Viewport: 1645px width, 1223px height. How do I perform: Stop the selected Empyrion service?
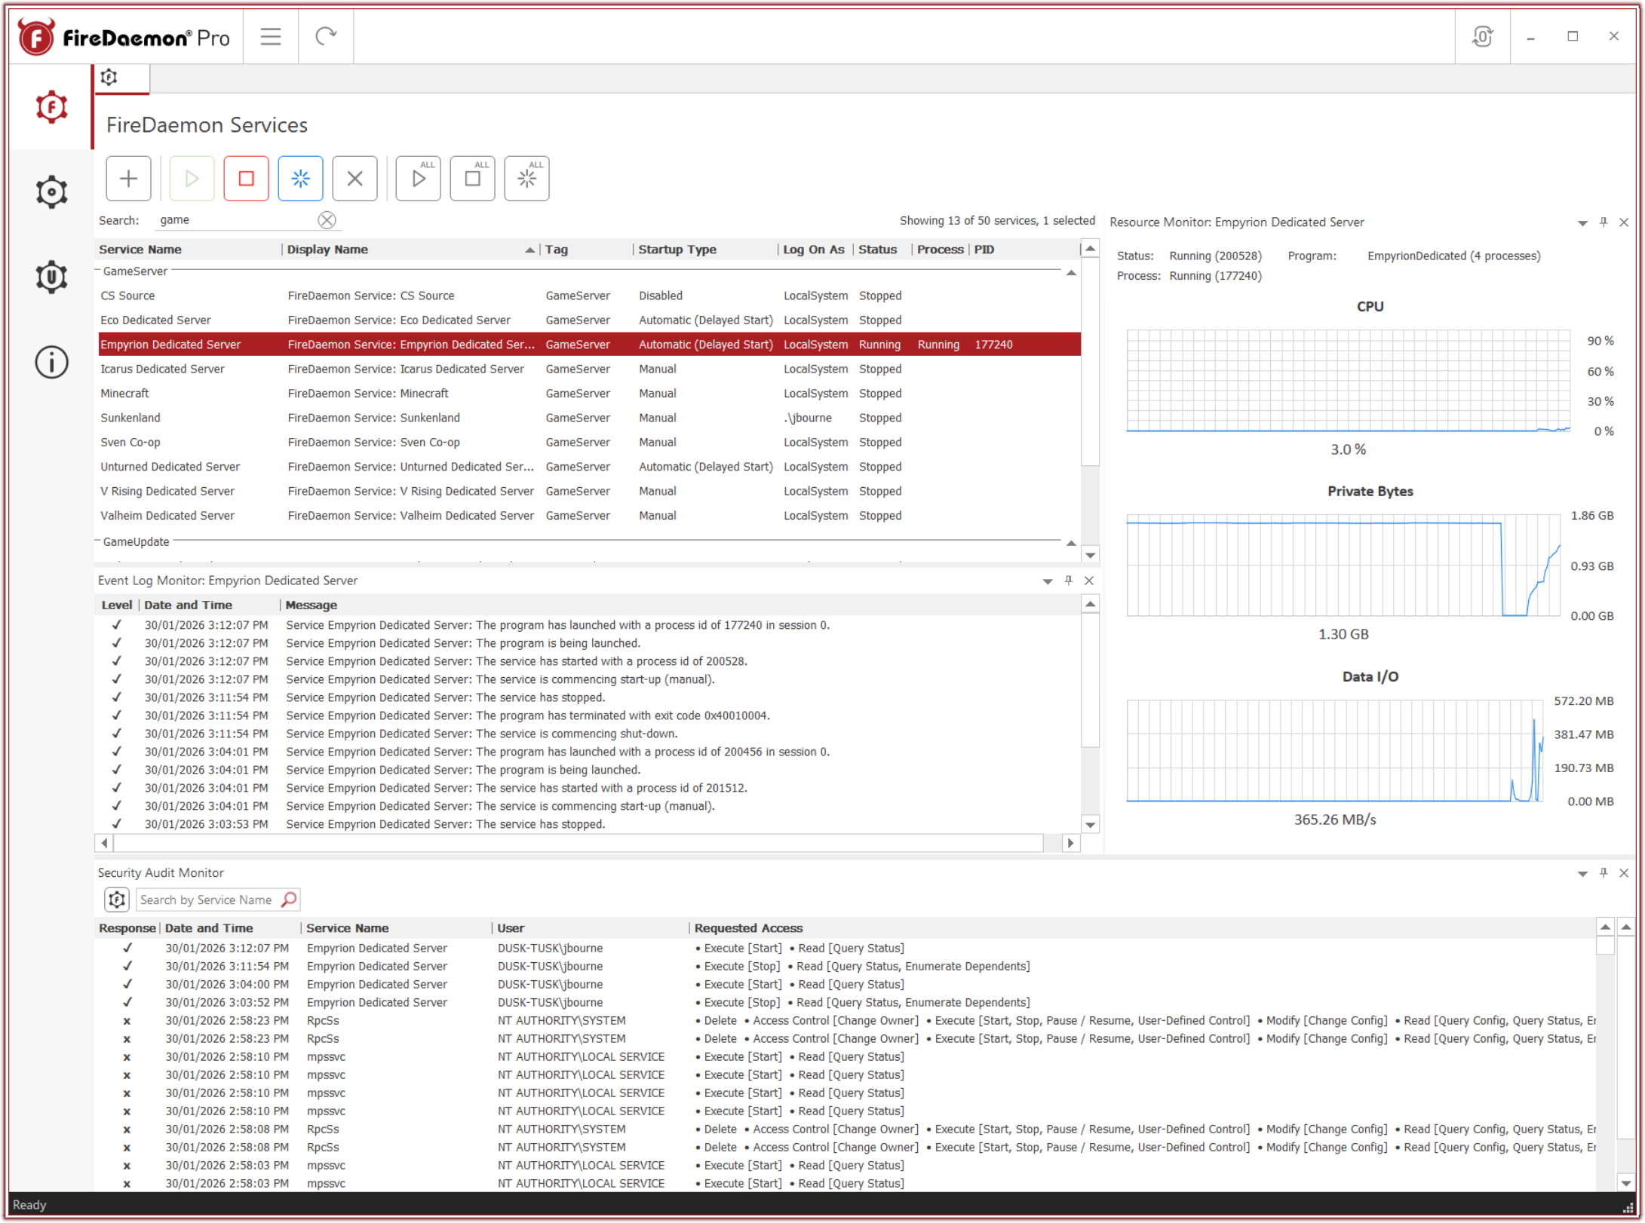[246, 178]
